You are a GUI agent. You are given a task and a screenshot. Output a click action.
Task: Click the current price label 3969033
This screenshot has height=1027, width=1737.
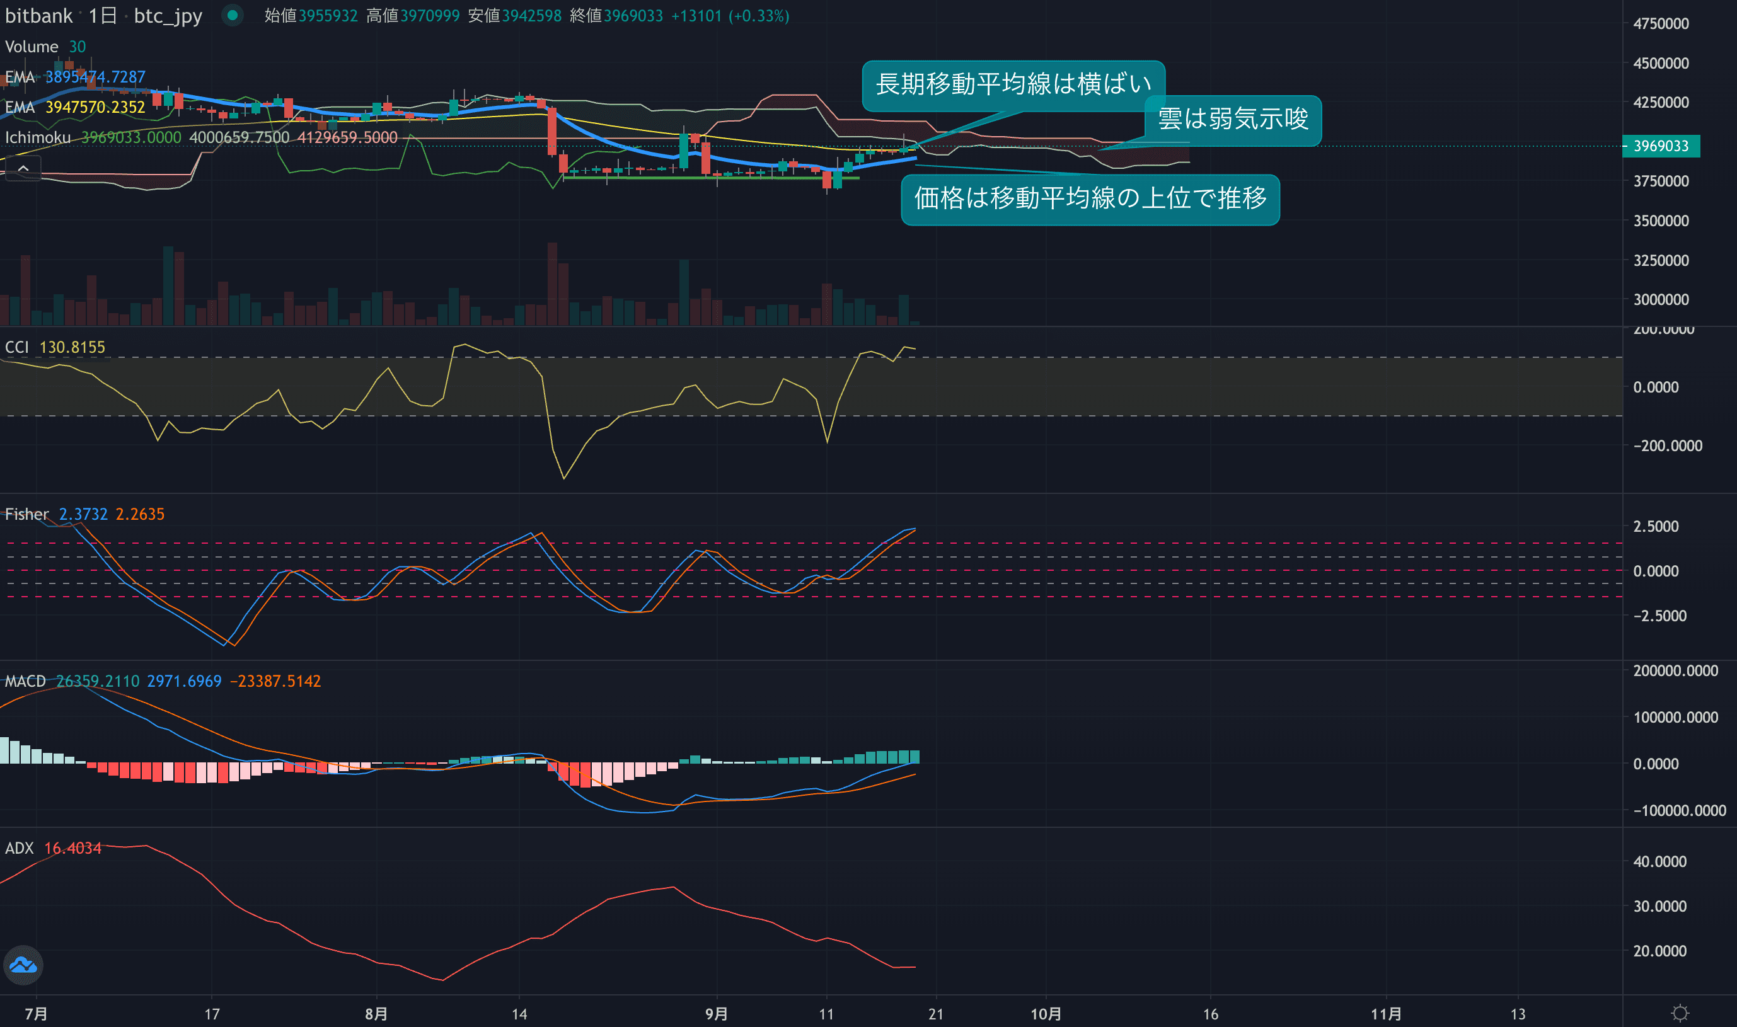coord(1660,146)
